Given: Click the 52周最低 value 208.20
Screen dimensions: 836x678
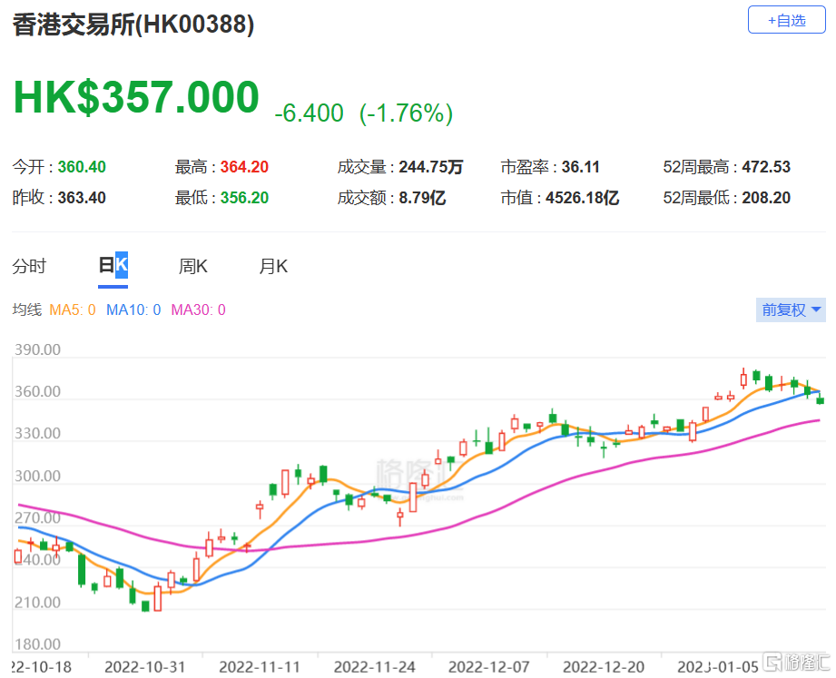Looking at the screenshot, I should pyautogui.click(x=766, y=198).
